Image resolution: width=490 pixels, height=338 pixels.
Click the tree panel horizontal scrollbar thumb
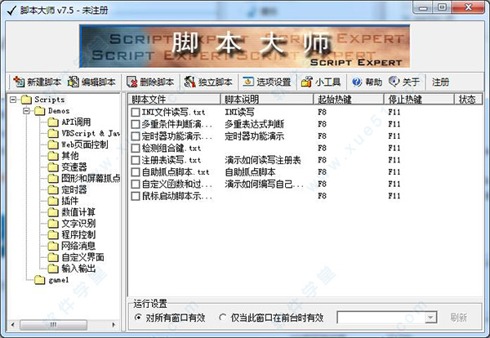click(53, 325)
